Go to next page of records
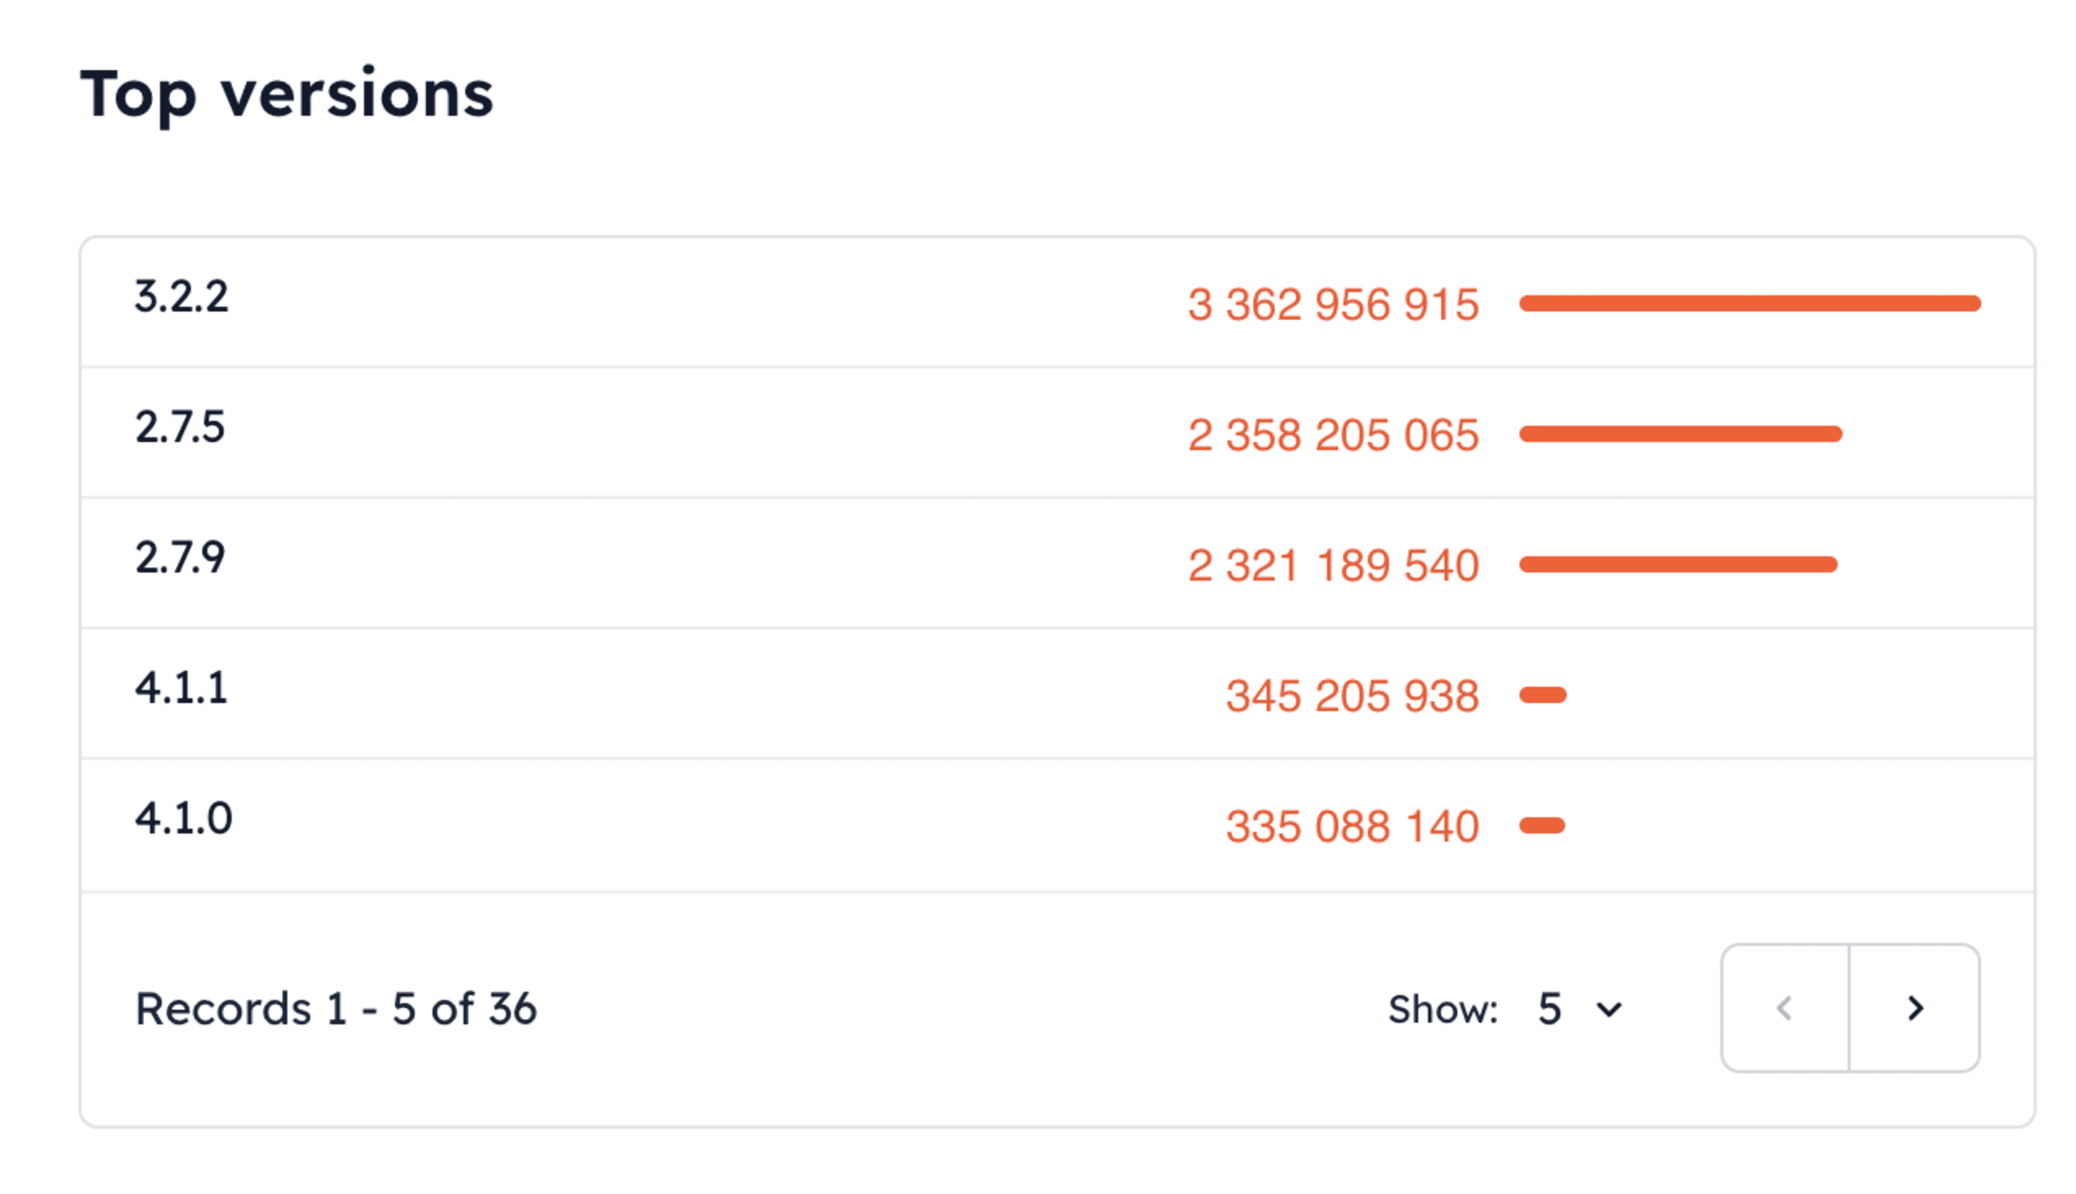 pyautogui.click(x=1915, y=1008)
